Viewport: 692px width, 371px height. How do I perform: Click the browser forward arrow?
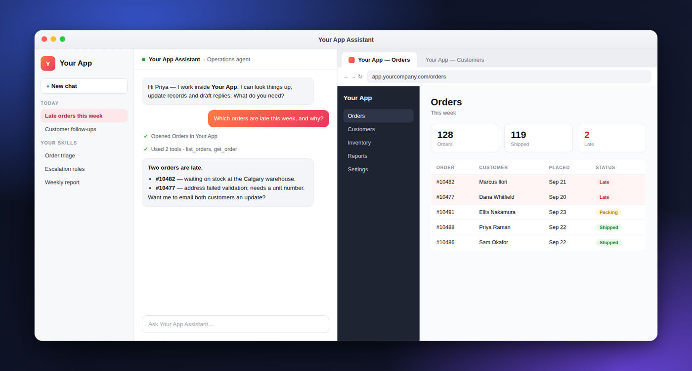[x=353, y=77]
